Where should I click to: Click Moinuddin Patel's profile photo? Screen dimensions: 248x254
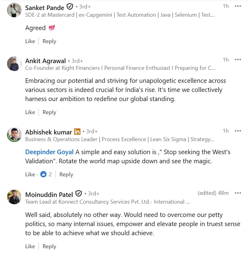click(x=14, y=197)
